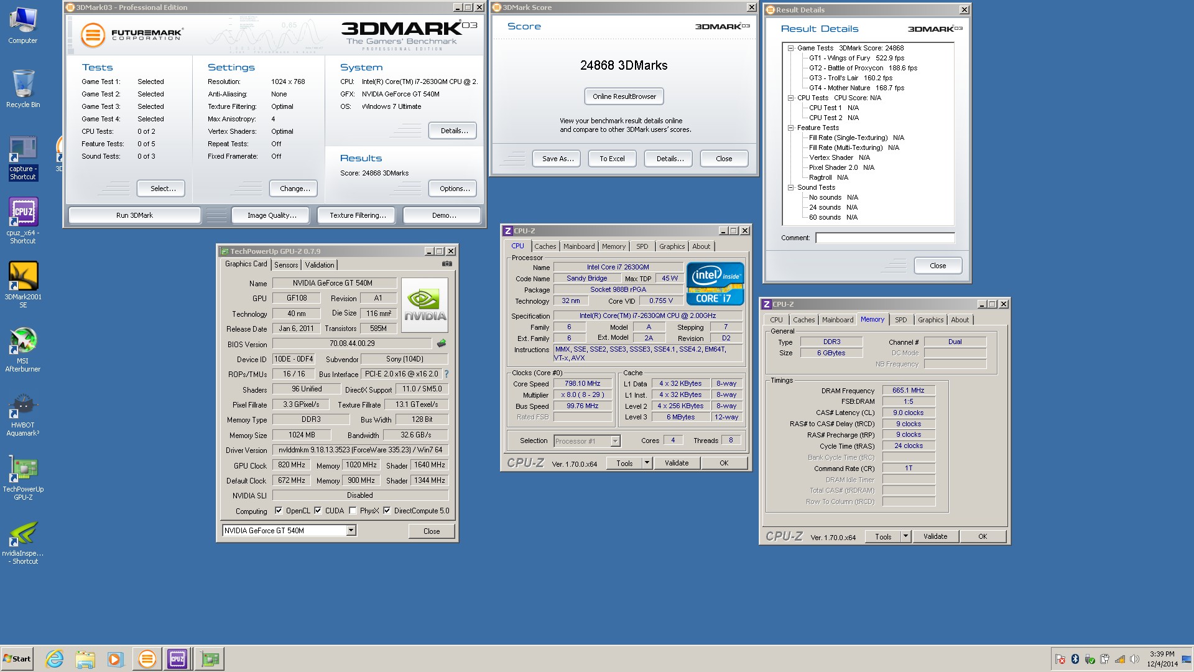Viewport: 1194px width, 672px height.
Task: Open the Mainboard tab in CPU-Z CPU window
Action: coord(579,246)
